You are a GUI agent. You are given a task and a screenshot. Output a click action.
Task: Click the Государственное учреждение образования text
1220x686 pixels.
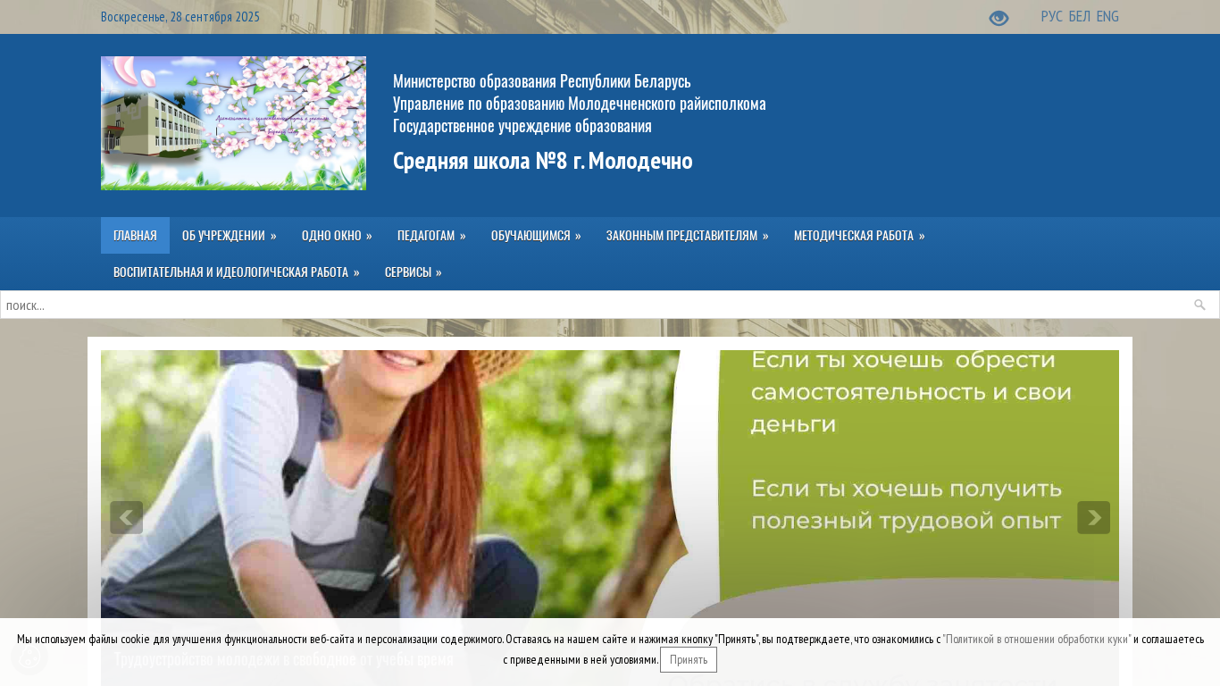(522, 126)
